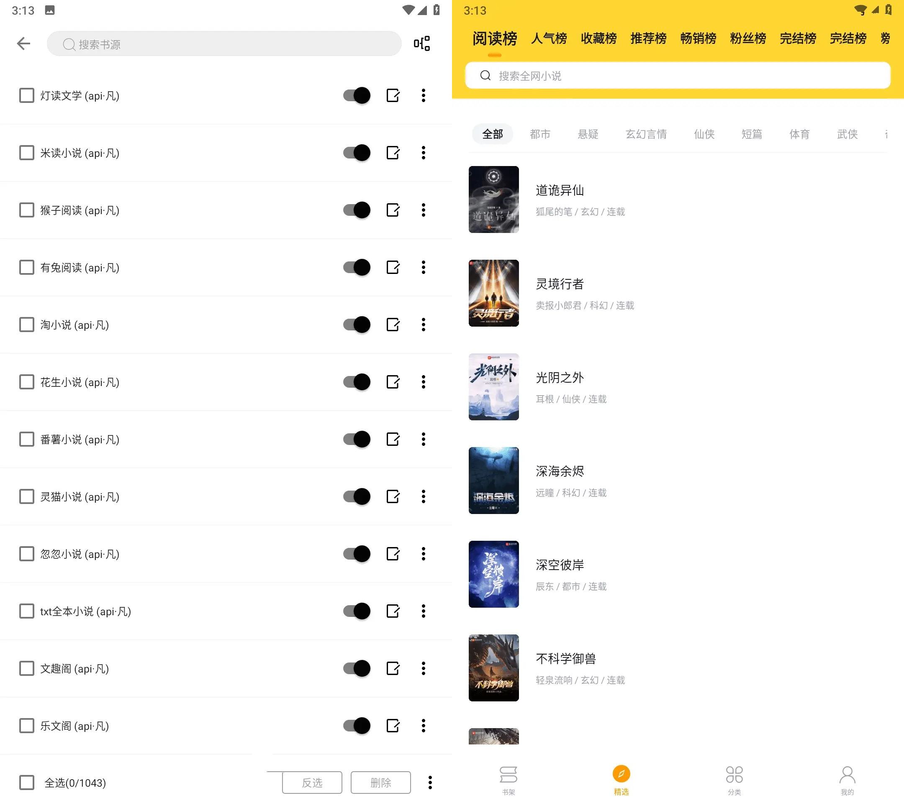Toggle the switch for 花生小说 source
The image size is (904, 803).
[x=357, y=382]
